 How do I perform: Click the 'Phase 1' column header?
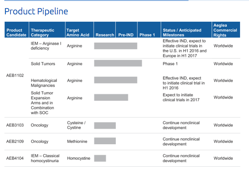point(149,30)
